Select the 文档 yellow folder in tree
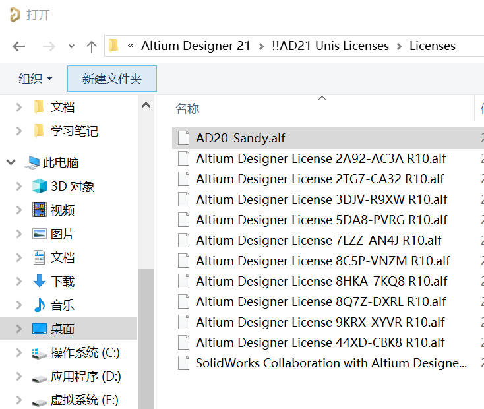The height and width of the screenshot is (409, 484). pyautogui.click(x=63, y=107)
